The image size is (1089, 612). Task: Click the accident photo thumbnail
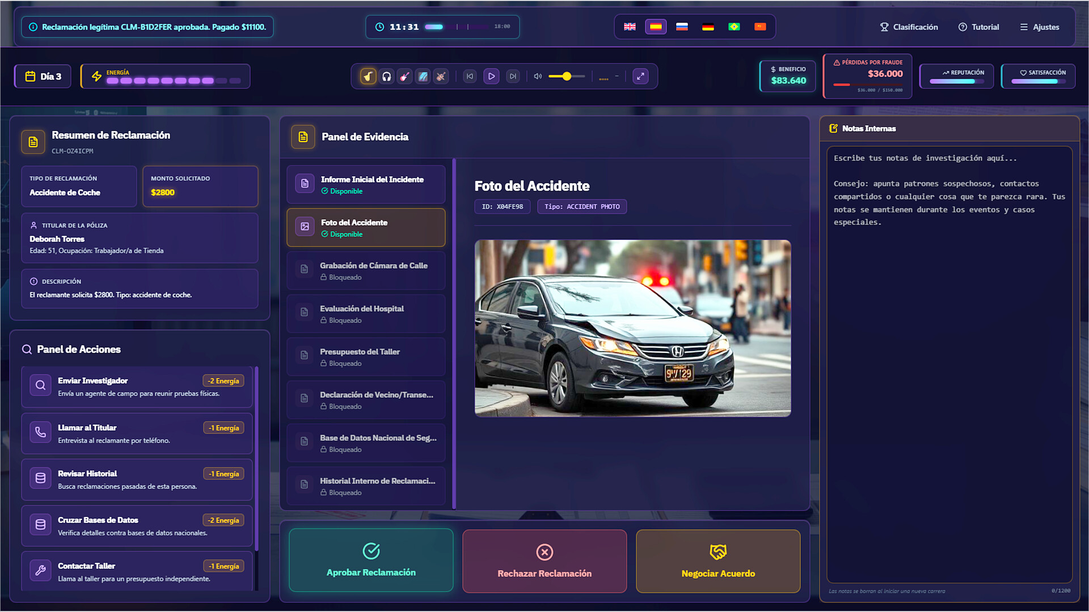632,328
